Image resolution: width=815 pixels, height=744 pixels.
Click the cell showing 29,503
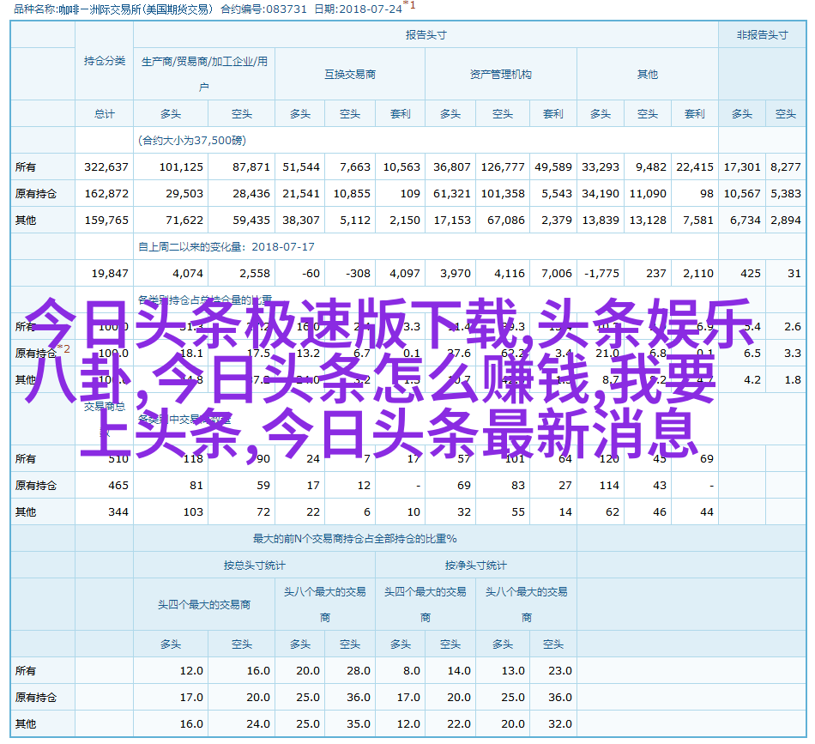[184, 193]
